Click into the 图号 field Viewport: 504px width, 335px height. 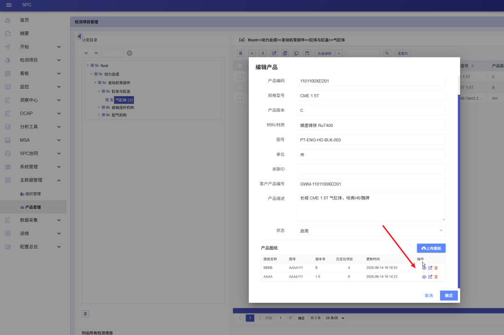point(371,140)
